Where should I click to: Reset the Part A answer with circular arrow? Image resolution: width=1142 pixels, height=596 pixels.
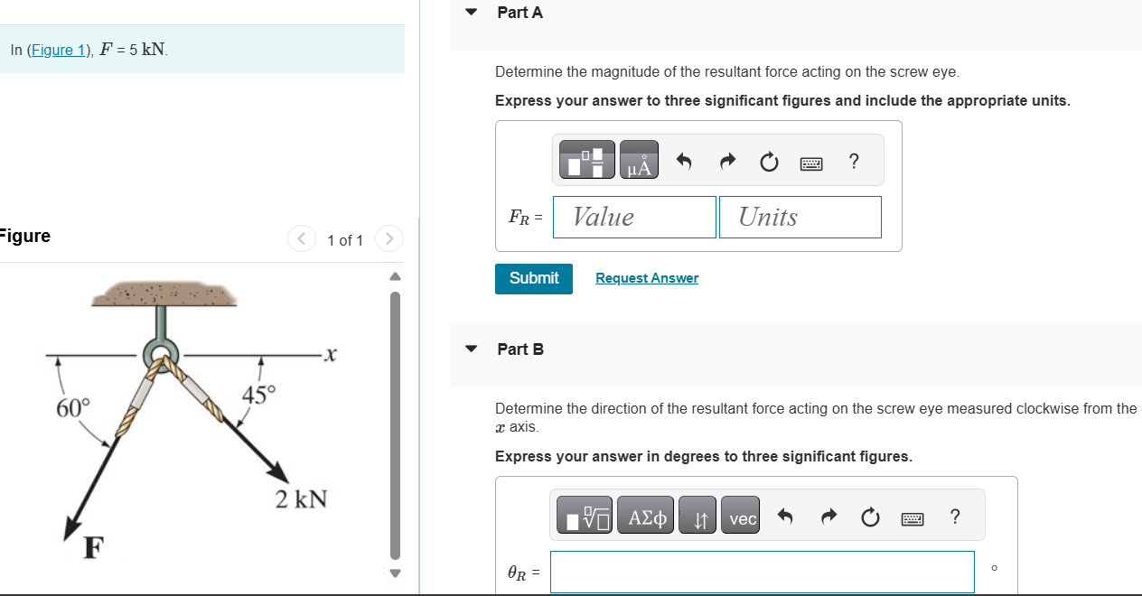[768, 161]
